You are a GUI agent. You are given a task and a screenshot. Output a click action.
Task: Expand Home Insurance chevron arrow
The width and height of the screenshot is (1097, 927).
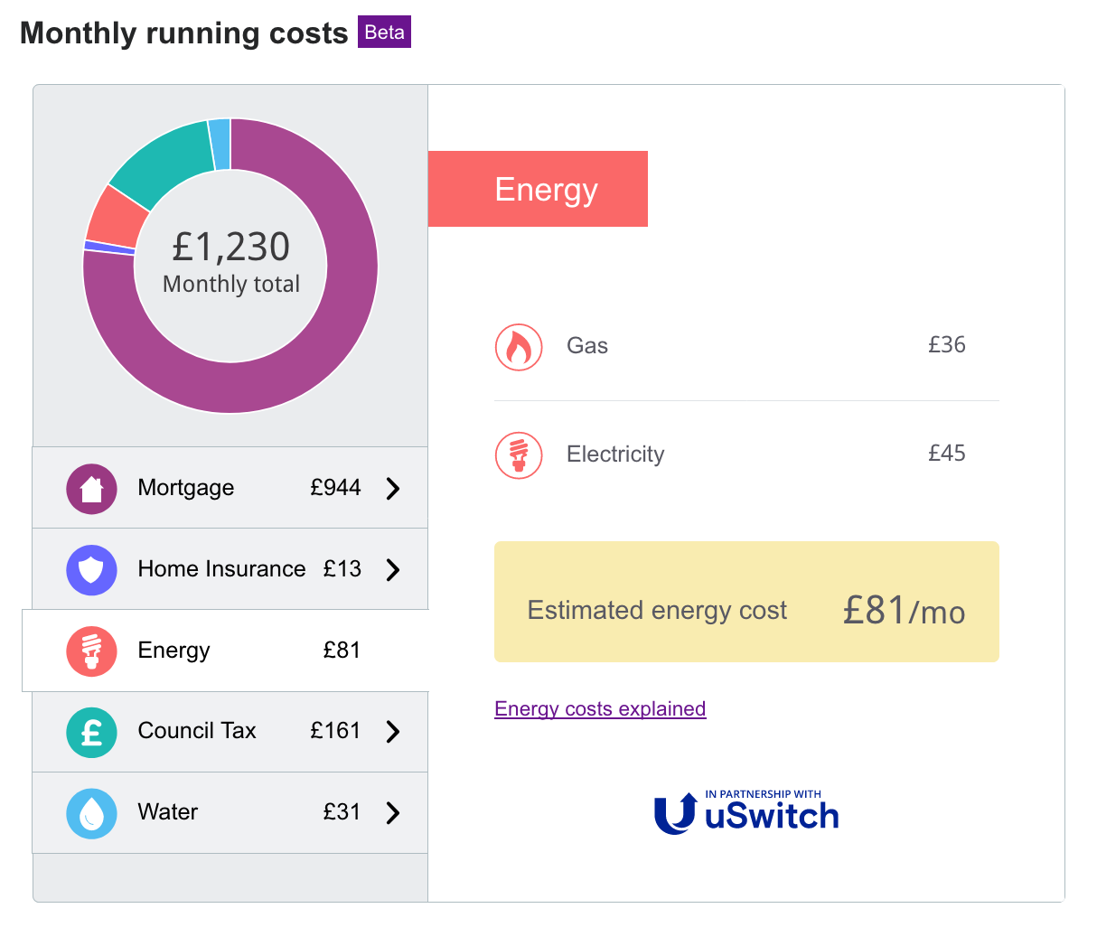(x=393, y=570)
